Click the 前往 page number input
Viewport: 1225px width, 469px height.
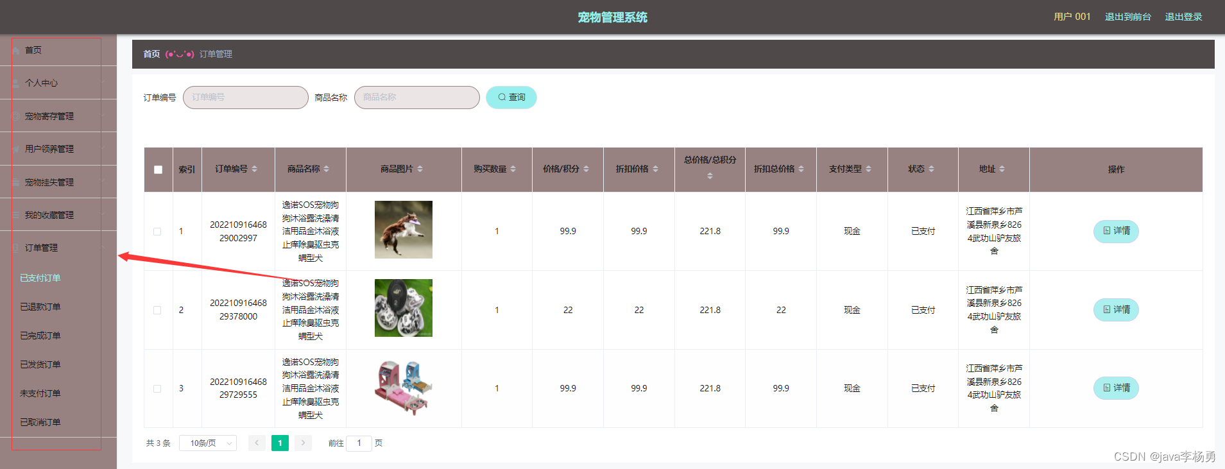click(x=359, y=443)
